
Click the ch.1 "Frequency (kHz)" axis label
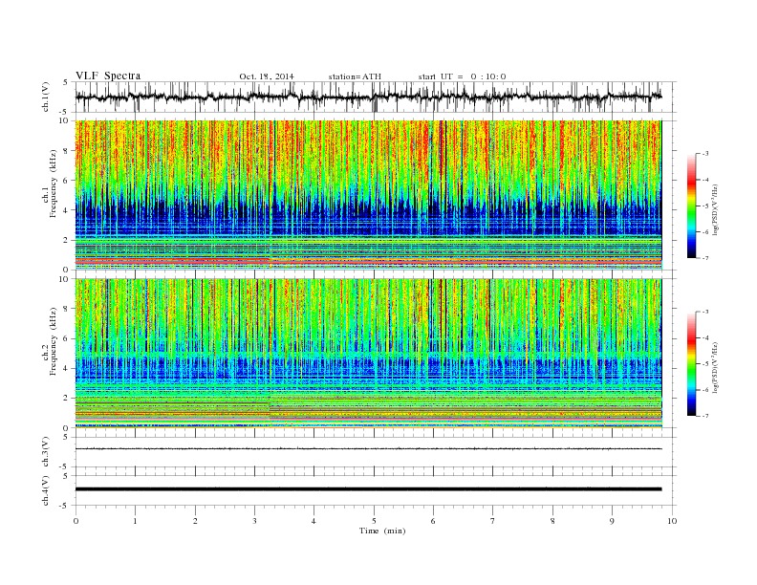pos(54,184)
